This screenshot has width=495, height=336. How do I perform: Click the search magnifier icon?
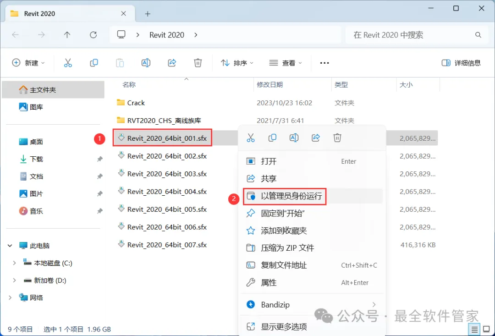pos(478,35)
